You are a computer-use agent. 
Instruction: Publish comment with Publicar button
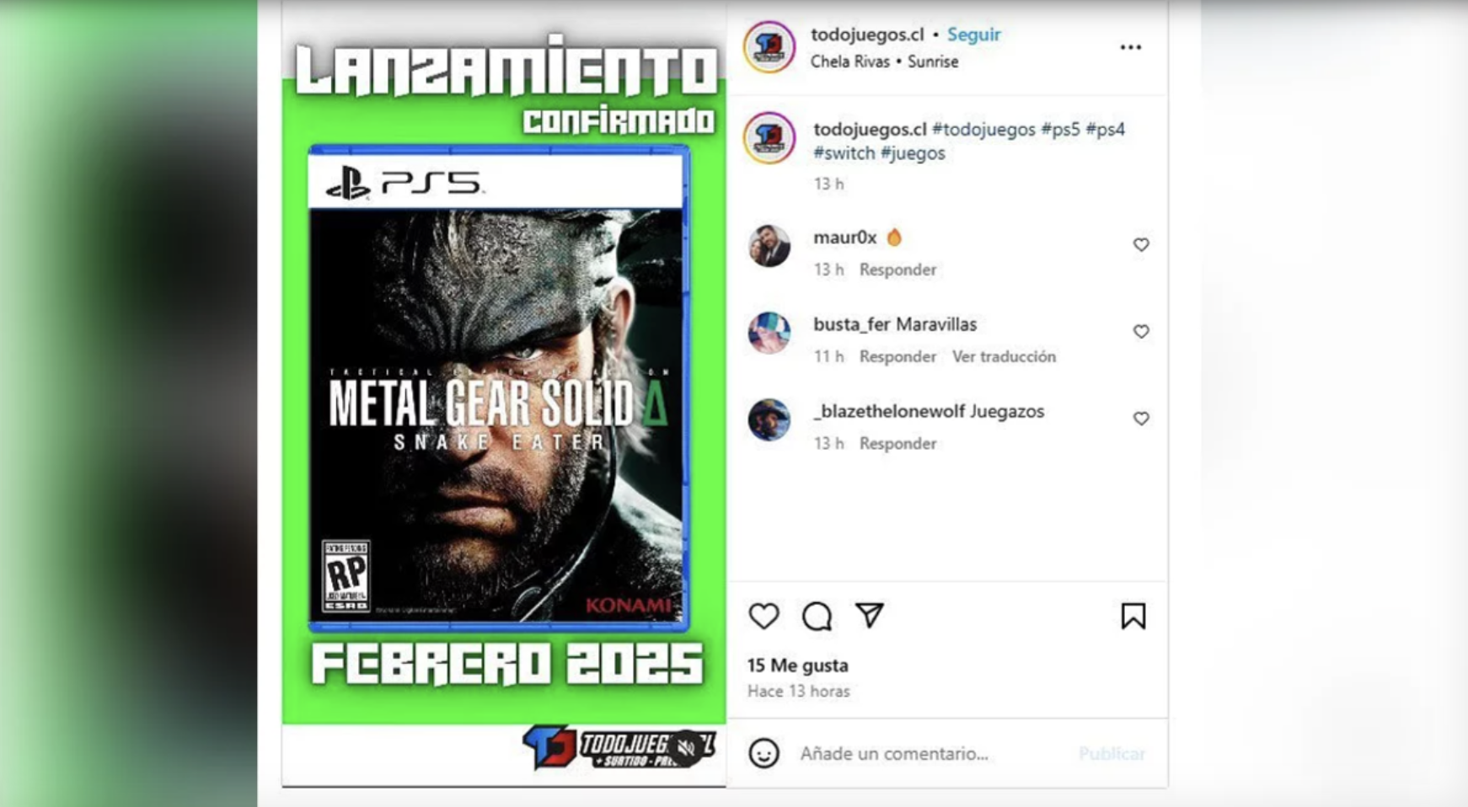pos(1112,753)
